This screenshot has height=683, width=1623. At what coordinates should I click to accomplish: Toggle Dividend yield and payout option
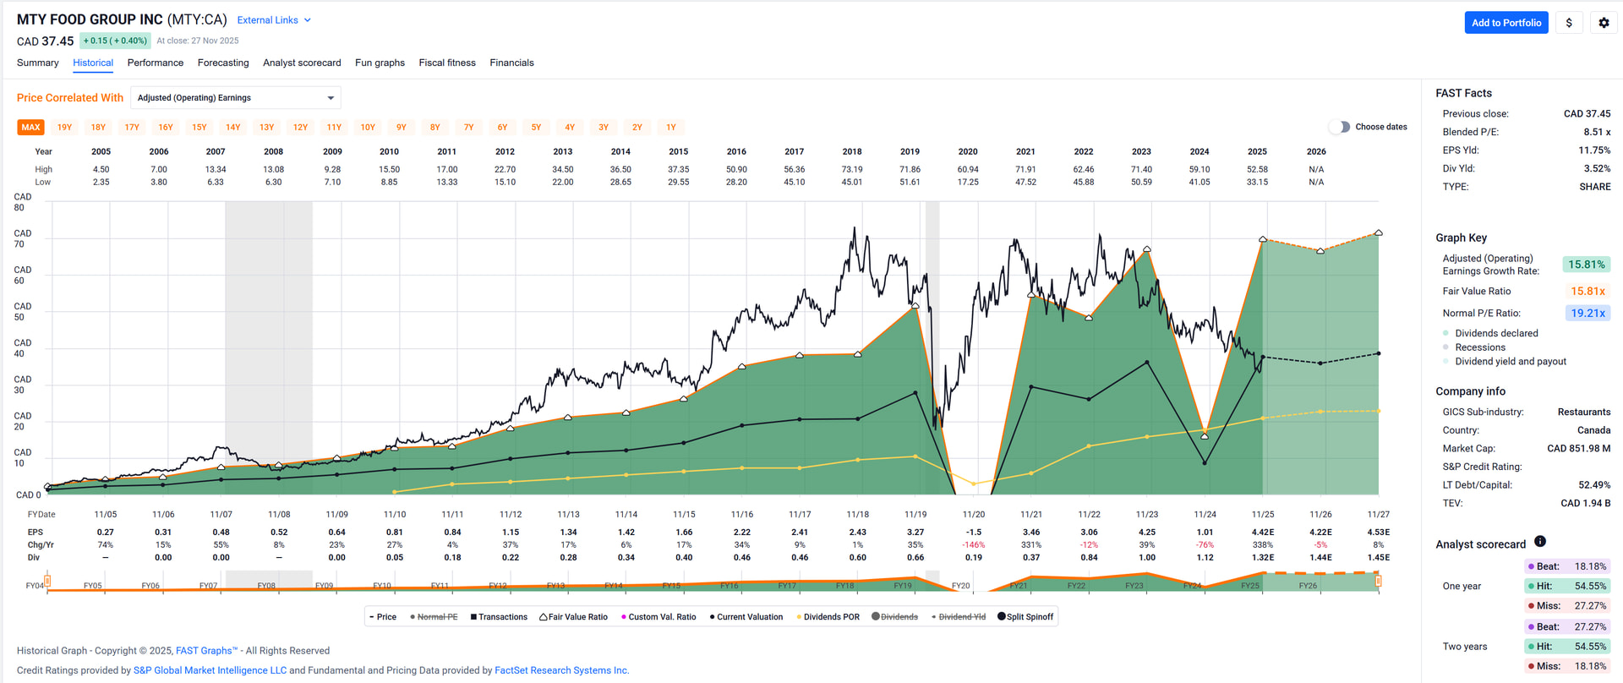(1445, 362)
